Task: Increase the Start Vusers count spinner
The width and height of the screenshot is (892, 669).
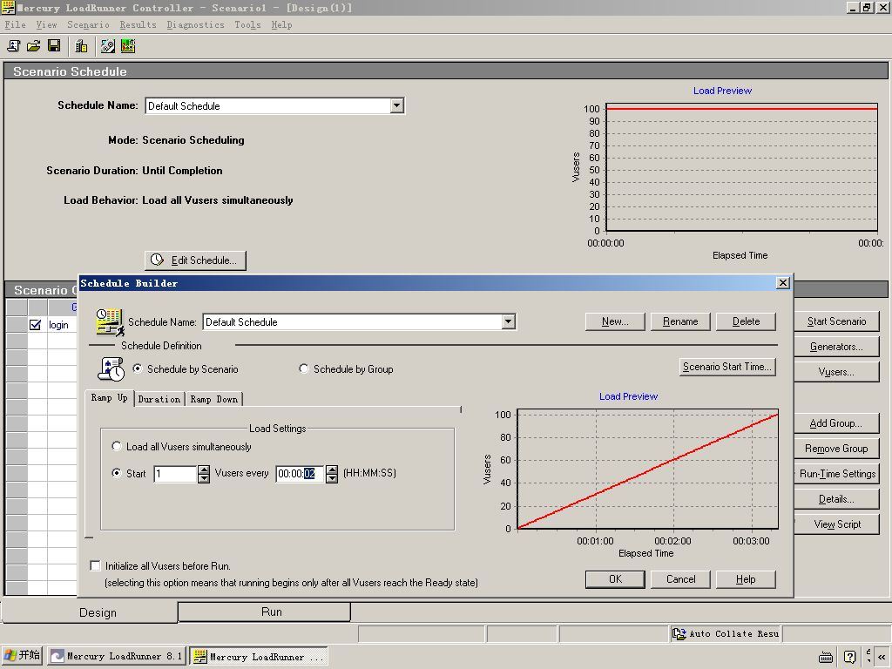Action: pos(204,470)
